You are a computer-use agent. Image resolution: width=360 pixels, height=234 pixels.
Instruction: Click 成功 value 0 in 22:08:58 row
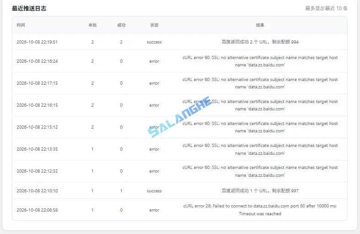click(x=121, y=210)
